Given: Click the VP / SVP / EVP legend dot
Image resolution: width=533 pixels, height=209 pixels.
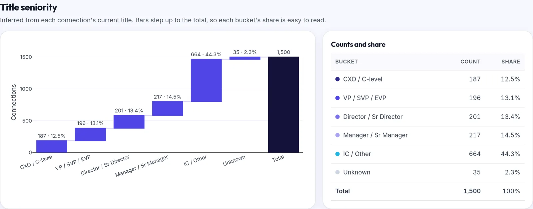Looking at the screenshot, I should (x=337, y=98).
